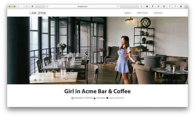
Task: Click the person icon before author name
Action: point(95,98)
